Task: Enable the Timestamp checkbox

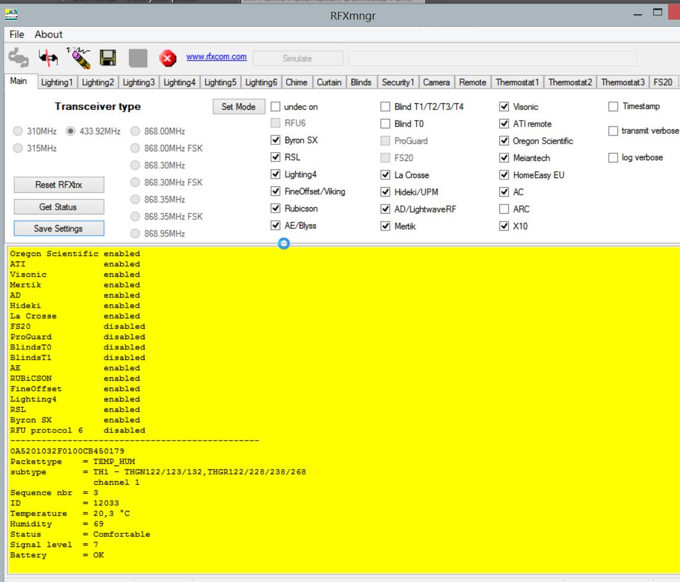Action: pos(613,107)
